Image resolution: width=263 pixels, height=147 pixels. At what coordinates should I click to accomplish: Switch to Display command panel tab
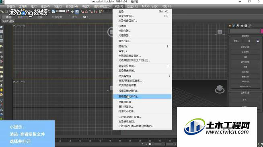click(246, 26)
